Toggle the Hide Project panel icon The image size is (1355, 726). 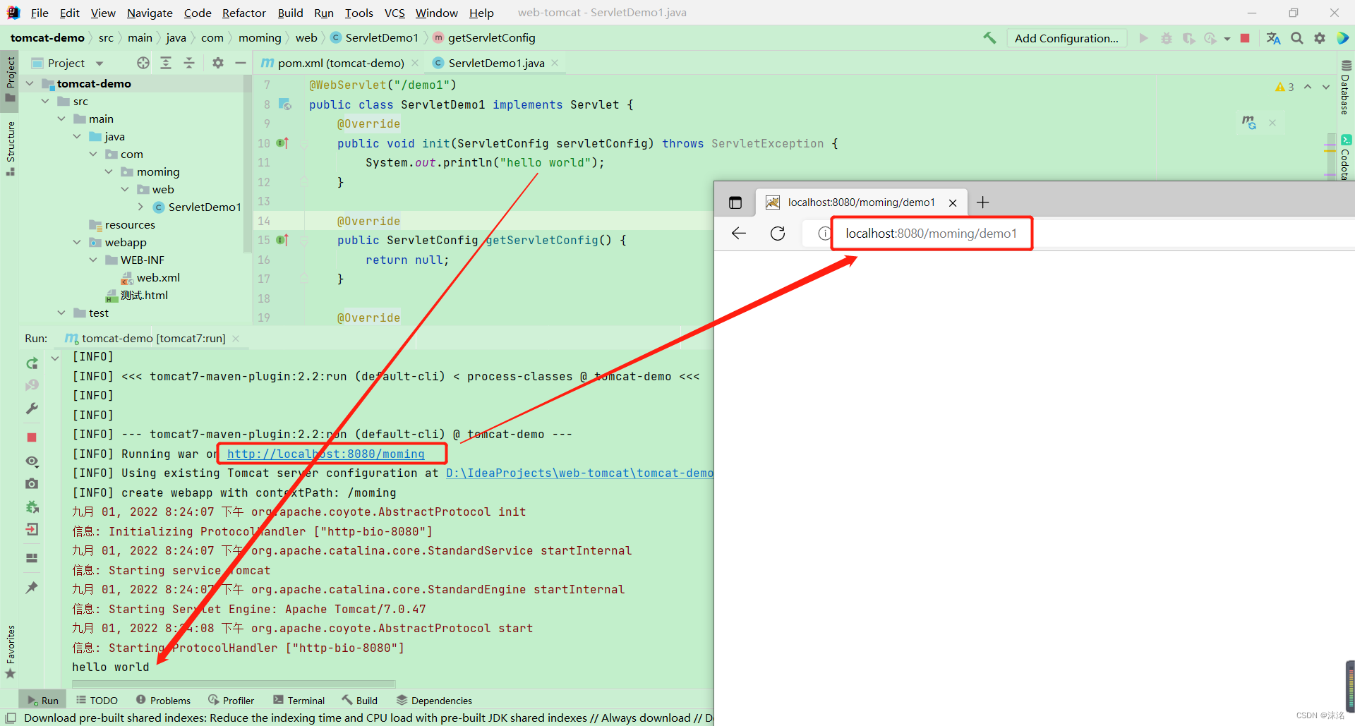pyautogui.click(x=241, y=63)
